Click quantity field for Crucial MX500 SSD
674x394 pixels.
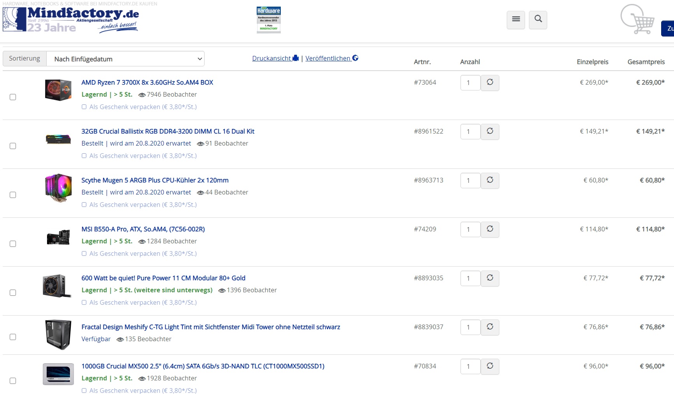(x=471, y=366)
